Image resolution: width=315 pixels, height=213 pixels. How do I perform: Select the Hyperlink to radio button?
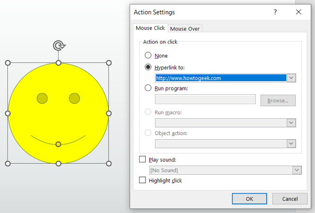click(x=148, y=67)
